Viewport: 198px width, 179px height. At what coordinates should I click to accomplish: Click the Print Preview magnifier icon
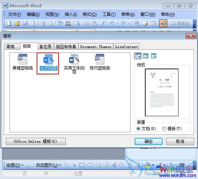51,23
